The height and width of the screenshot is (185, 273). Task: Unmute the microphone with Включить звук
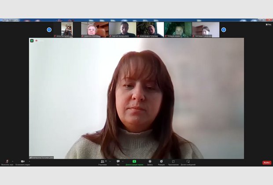tap(7, 163)
